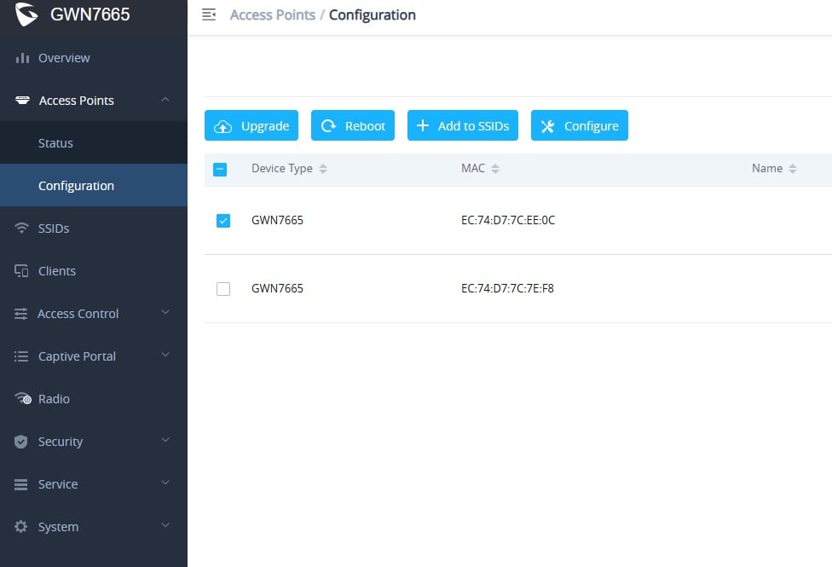
Task: Toggle the select-all checkbox in table header
Action: pos(220,170)
